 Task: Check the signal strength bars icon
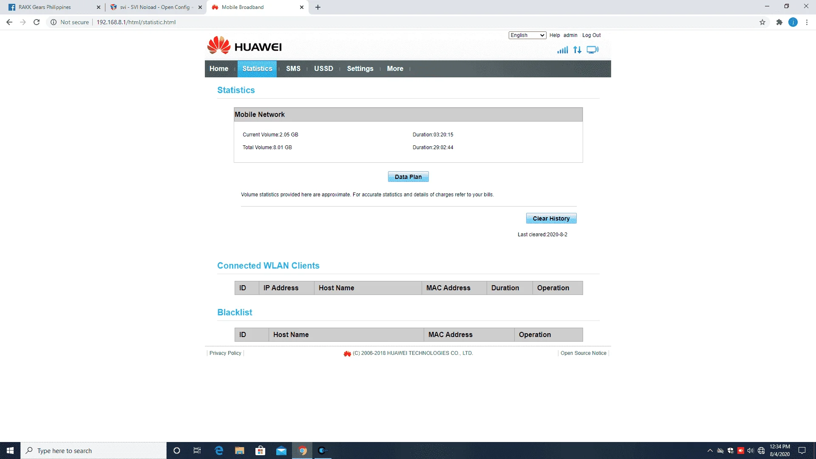coord(563,50)
